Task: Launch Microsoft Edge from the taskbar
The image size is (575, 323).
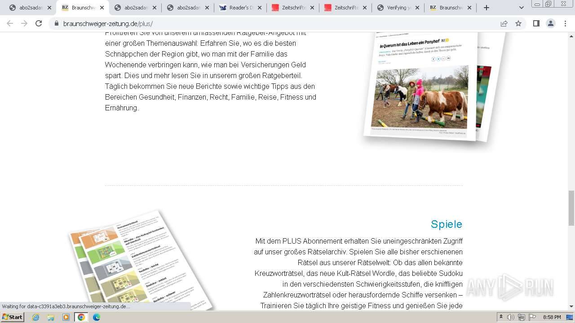Action: (x=97, y=317)
